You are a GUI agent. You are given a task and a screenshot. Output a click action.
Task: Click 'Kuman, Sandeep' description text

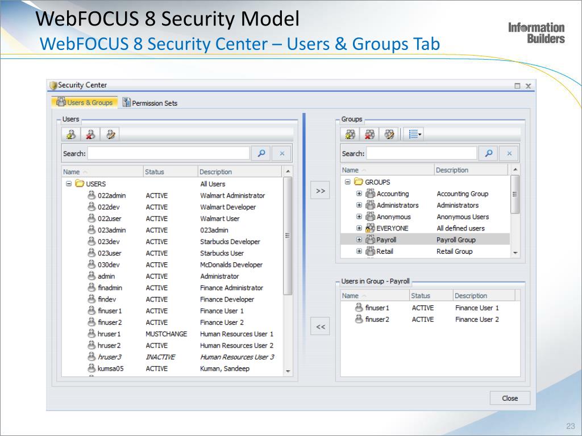[225, 368]
